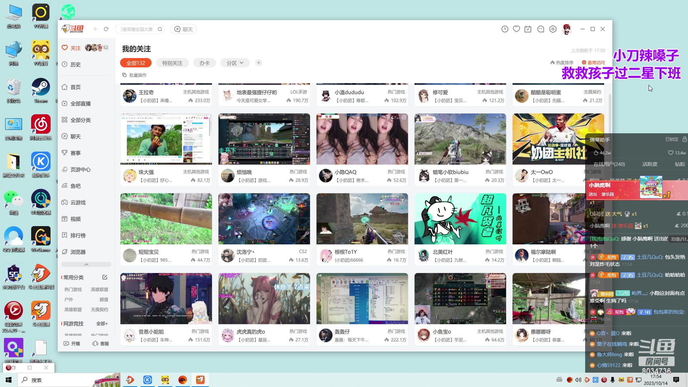Image resolution: width=688 pixels, height=387 pixels.
Task: Open the 无畏契约 category link in 常用分类
Action: [x=99, y=310]
